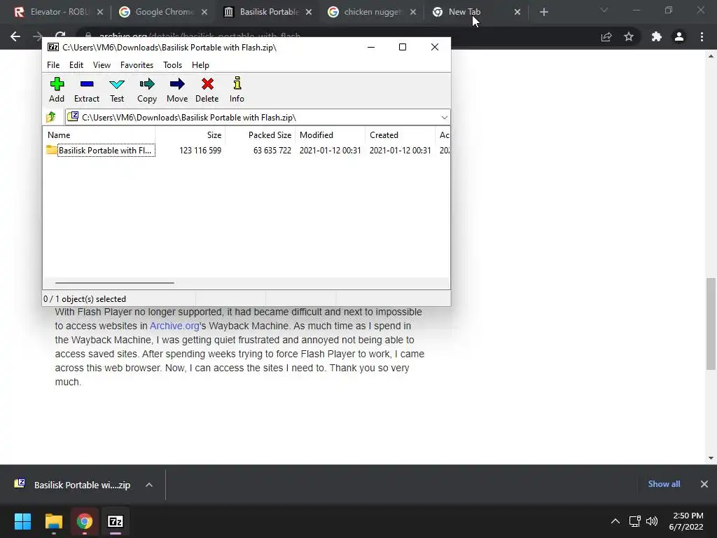Sort by Created column header
The width and height of the screenshot is (717, 538).
coord(400,135)
